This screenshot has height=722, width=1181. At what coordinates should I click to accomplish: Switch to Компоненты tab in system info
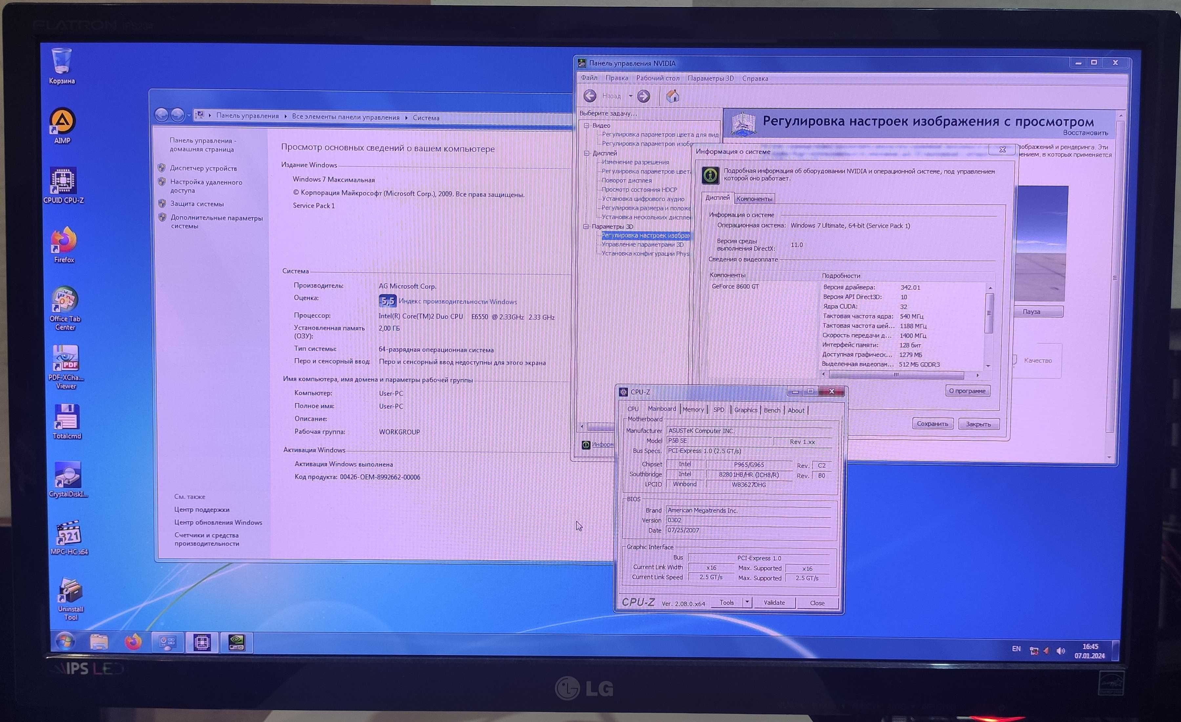(754, 199)
